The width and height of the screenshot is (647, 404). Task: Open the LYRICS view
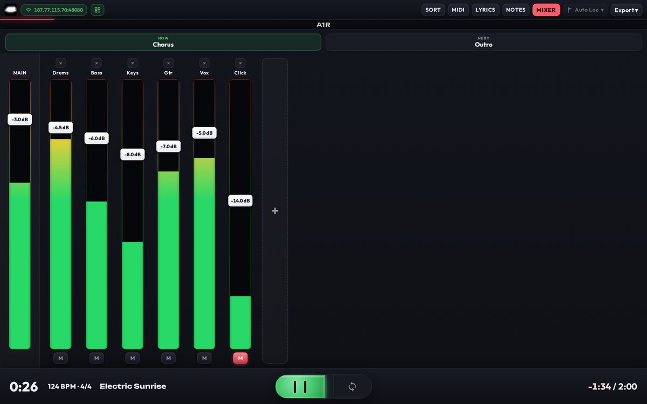pyautogui.click(x=485, y=10)
